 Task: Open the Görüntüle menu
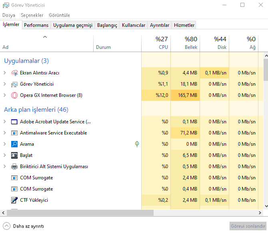[59, 15]
